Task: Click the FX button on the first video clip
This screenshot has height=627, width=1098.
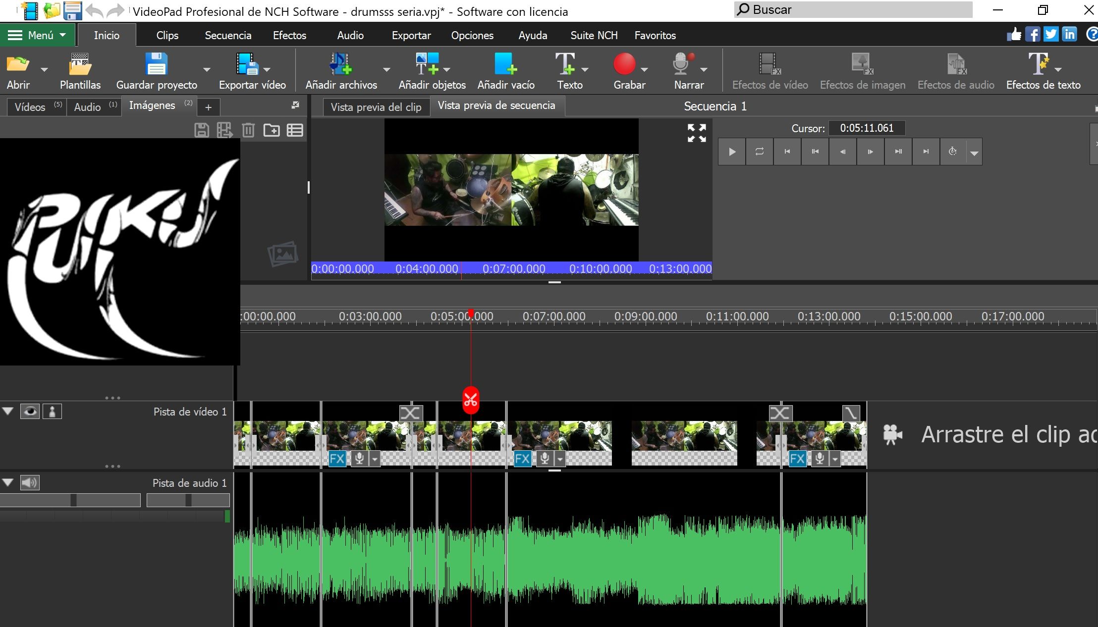Action: pyautogui.click(x=337, y=459)
